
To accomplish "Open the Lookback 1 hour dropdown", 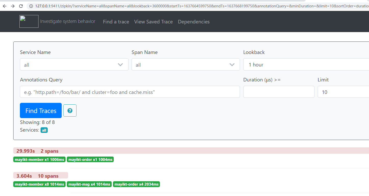I will tap(306, 65).
